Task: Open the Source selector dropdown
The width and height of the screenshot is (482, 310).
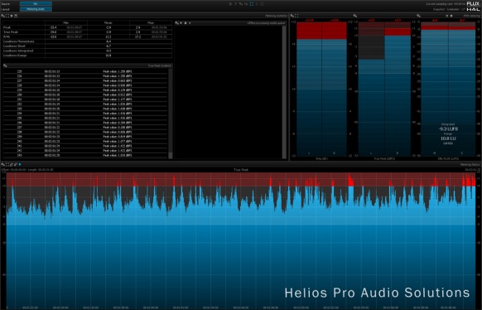Action: click(36, 4)
